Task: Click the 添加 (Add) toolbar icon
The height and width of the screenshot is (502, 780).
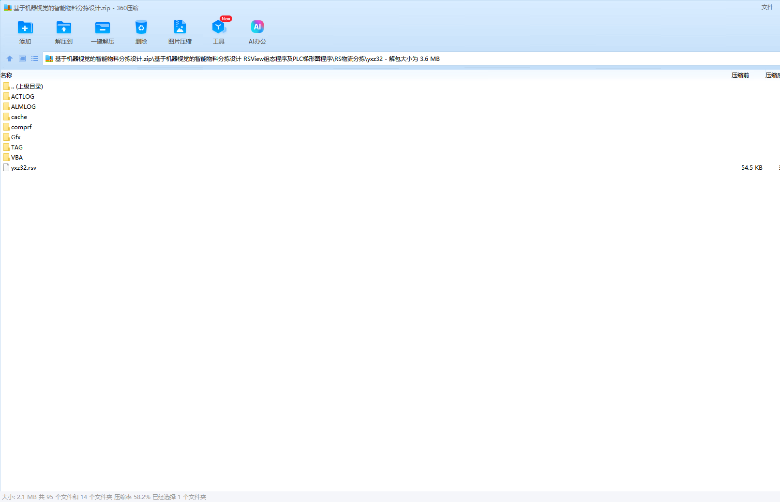Action: (x=25, y=28)
